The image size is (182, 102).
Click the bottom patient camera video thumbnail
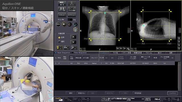(x=27, y=79)
